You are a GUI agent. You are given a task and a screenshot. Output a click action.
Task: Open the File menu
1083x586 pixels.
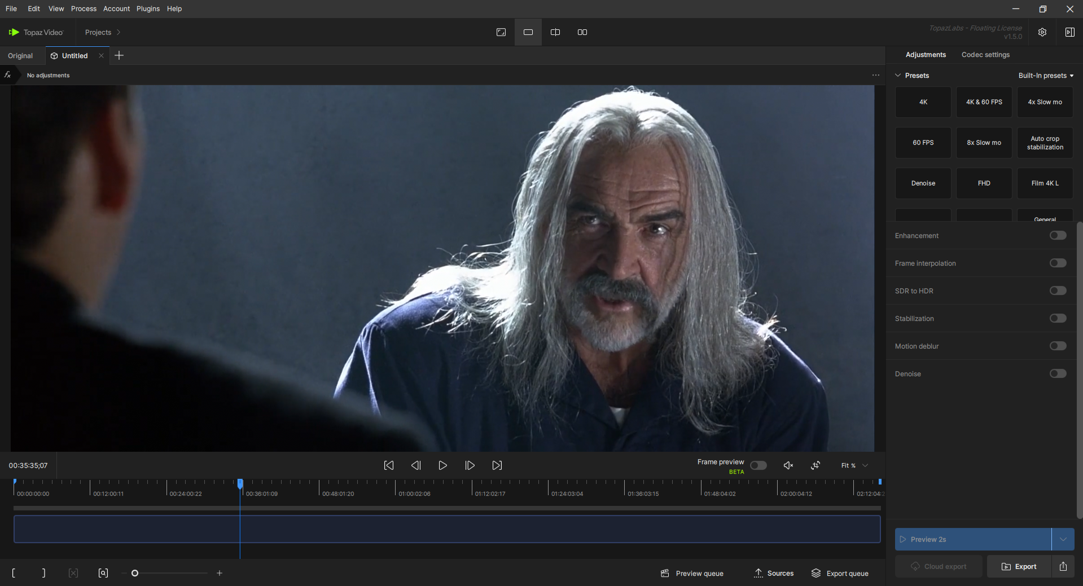(11, 8)
